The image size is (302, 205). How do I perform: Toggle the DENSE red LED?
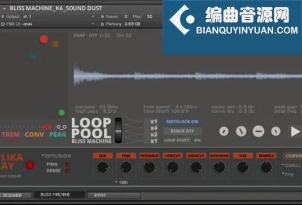pos(67,171)
